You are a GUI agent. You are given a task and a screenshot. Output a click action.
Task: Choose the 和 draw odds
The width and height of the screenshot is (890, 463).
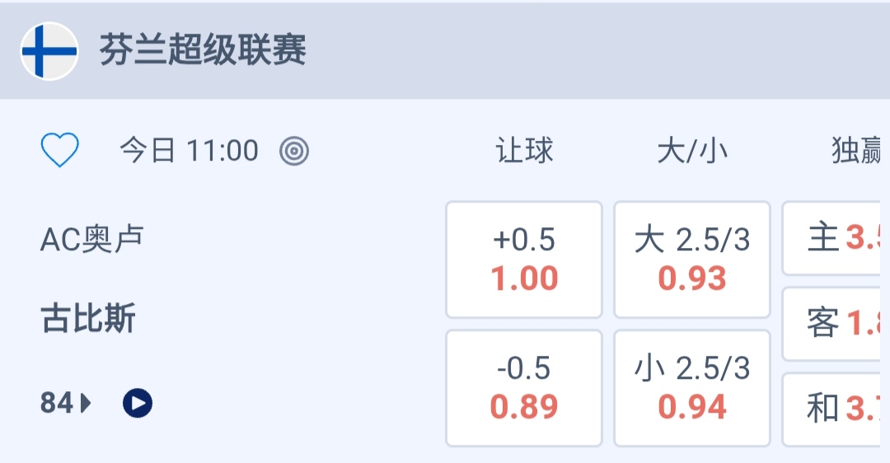[836, 409]
